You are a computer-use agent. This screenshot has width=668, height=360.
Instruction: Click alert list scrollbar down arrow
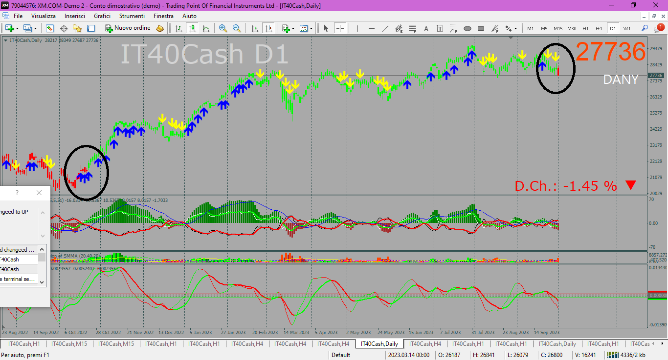click(42, 281)
